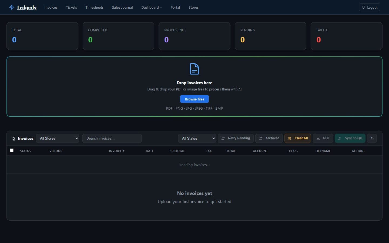Click the TOTAL column header in the table

[231, 151]
